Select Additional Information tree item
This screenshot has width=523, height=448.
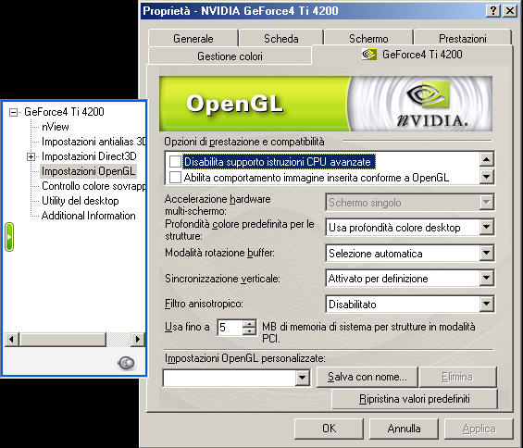click(x=88, y=216)
